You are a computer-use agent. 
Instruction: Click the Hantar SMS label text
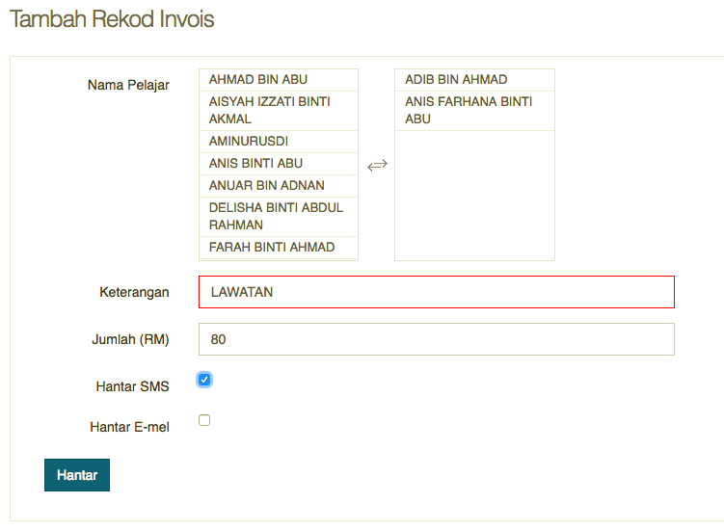point(132,386)
